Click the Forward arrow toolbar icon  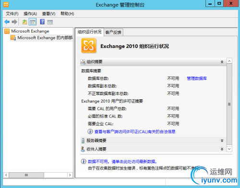[14, 22]
